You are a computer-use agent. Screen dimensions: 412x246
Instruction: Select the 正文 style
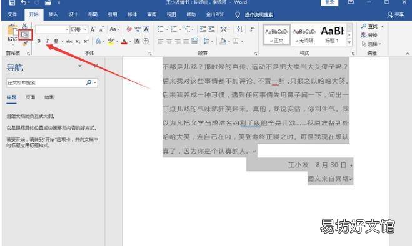tap(276, 35)
